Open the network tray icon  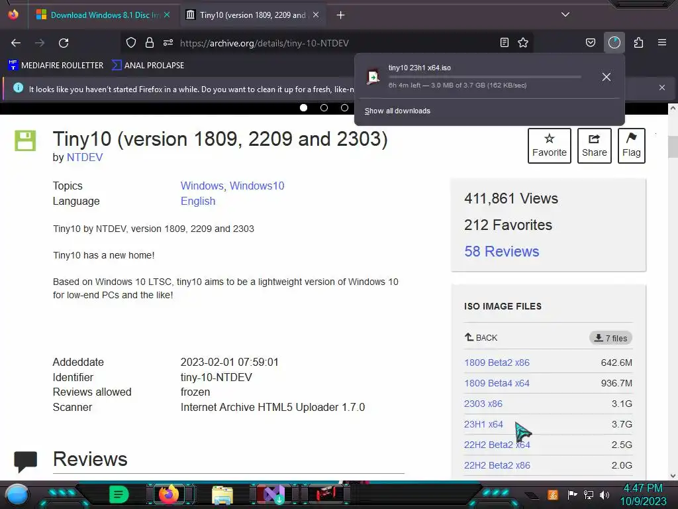coord(588,494)
